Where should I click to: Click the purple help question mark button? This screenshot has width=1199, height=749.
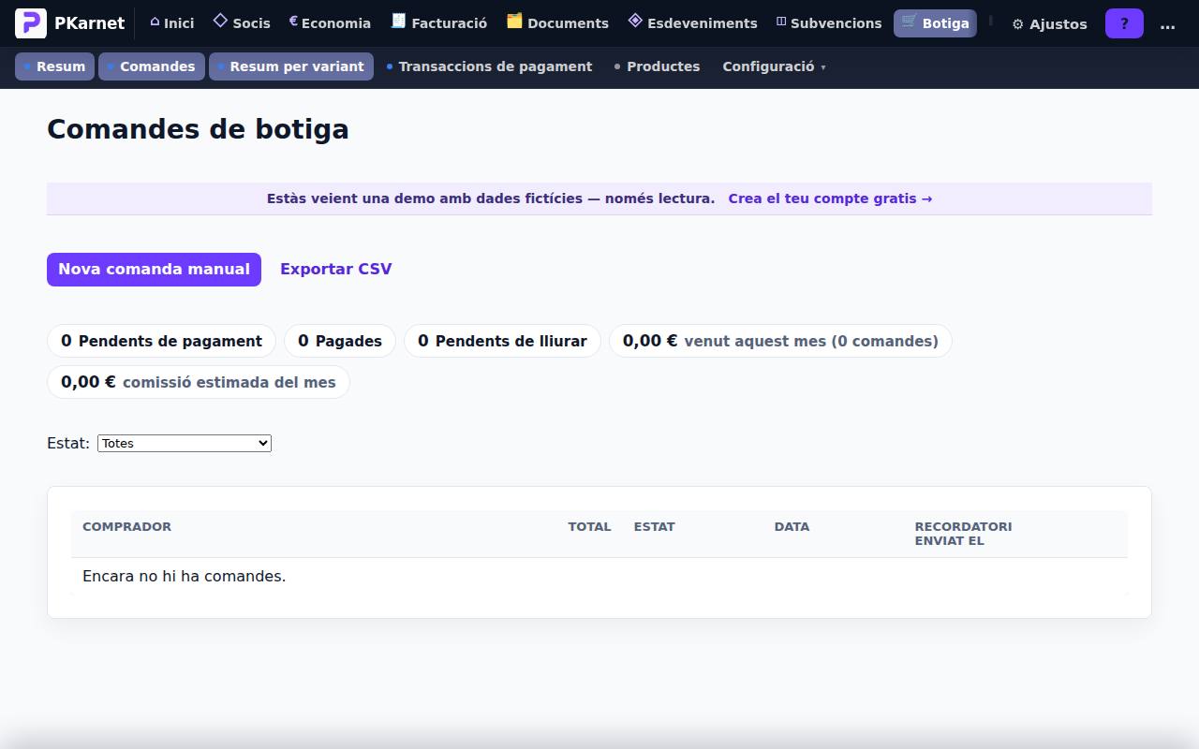(x=1124, y=23)
